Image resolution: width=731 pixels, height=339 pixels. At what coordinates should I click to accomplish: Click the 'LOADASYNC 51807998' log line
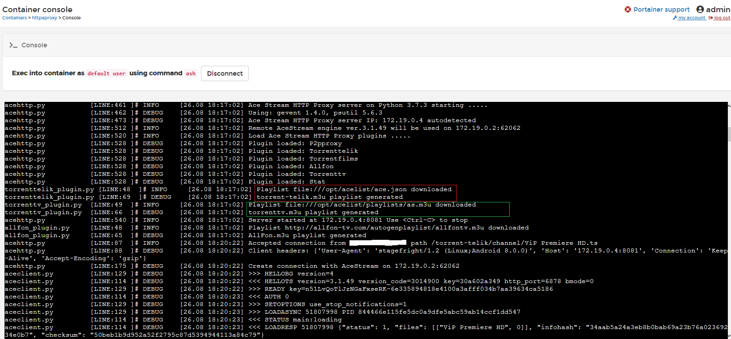(384, 312)
